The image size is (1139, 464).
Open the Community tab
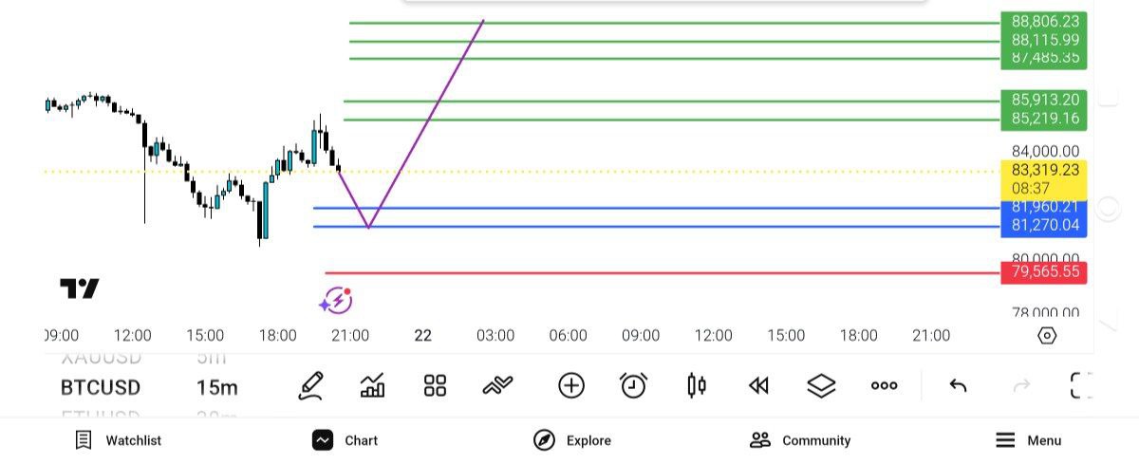point(800,440)
